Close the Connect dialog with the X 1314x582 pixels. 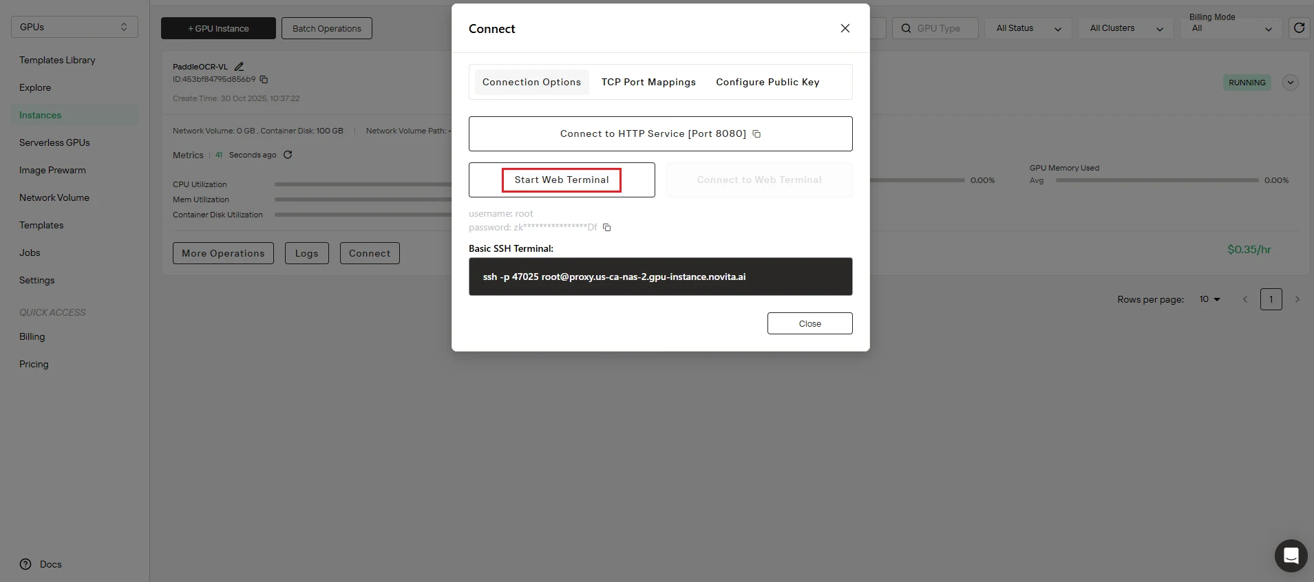845,28
